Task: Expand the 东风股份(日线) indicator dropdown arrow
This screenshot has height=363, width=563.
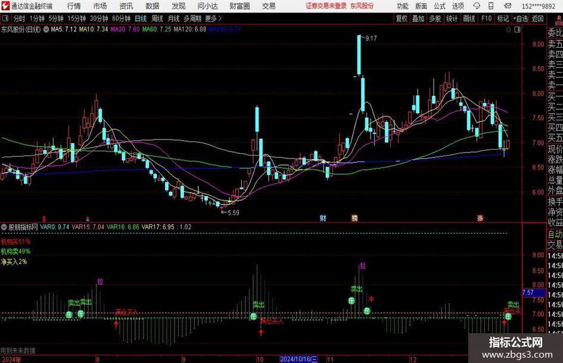Action: tap(46, 29)
